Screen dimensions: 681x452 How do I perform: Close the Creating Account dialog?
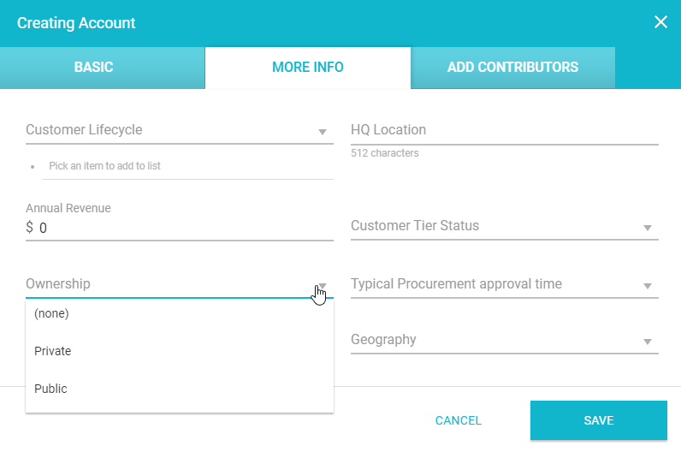(660, 22)
